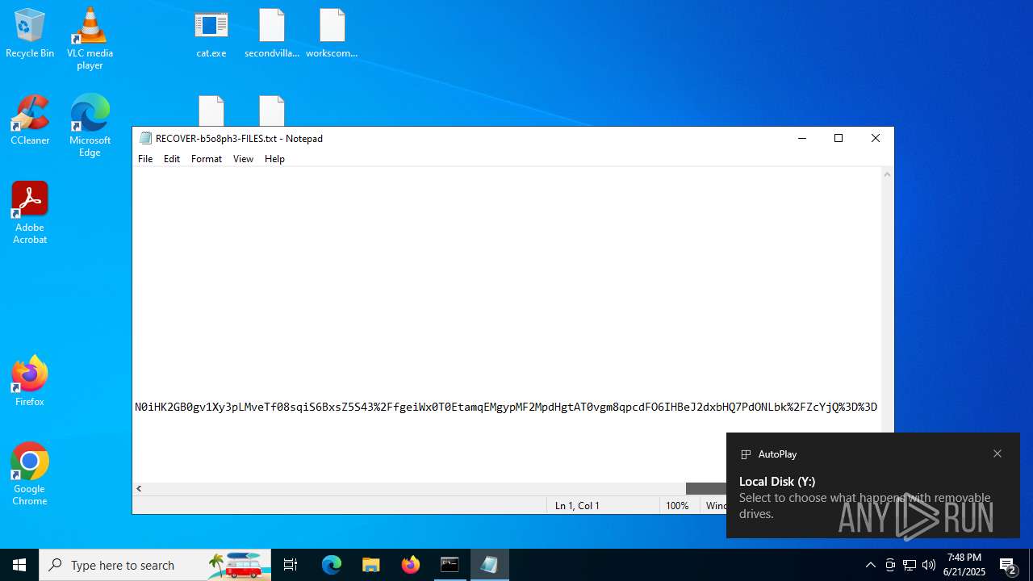1033x581 pixels.
Task: Open the View menu in Notepad
Action: (x=243, y=159)
